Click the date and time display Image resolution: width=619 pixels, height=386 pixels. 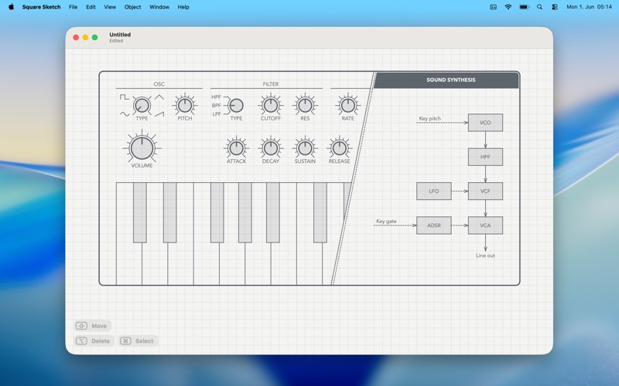pyautogui.click(x=589, y=7)
